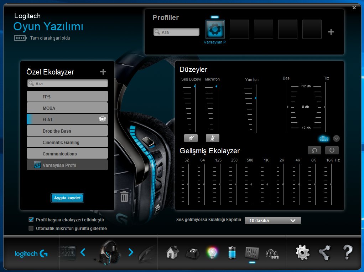
Task: Open the 7.1 surround sound icon
Action: point(272,254)
